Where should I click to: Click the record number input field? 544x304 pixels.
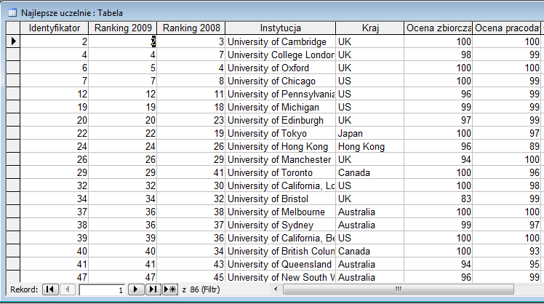coord(102,289)
